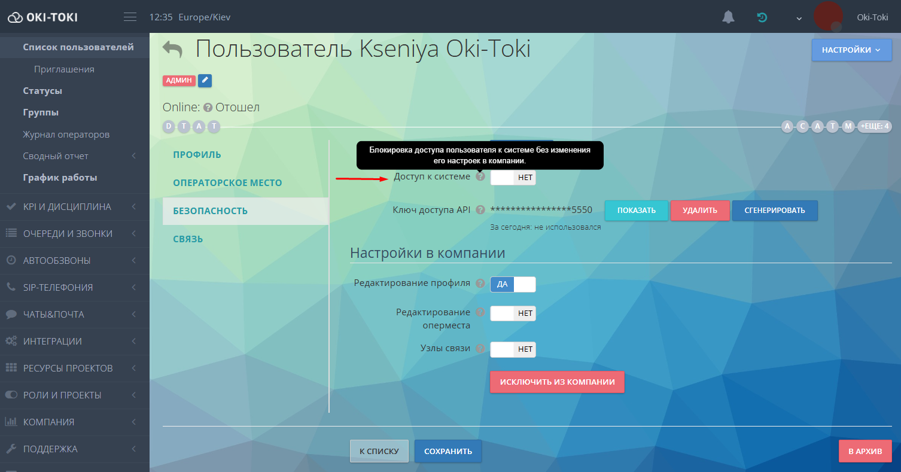Select the БЕЗОПАСНОСТЬ tab
901x472 pixels.
[x=246, y=211]
